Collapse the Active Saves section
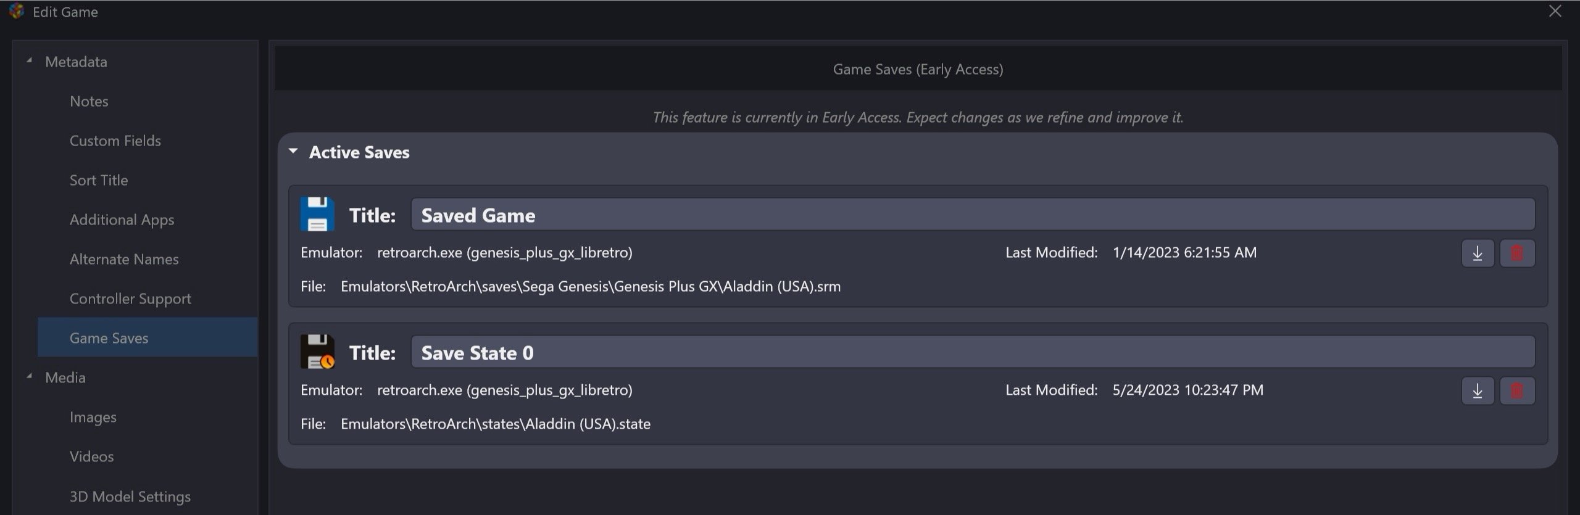 294,151
